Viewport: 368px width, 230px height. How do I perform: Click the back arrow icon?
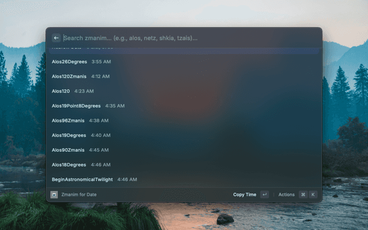pyautogui.click(x=56, y=38)
